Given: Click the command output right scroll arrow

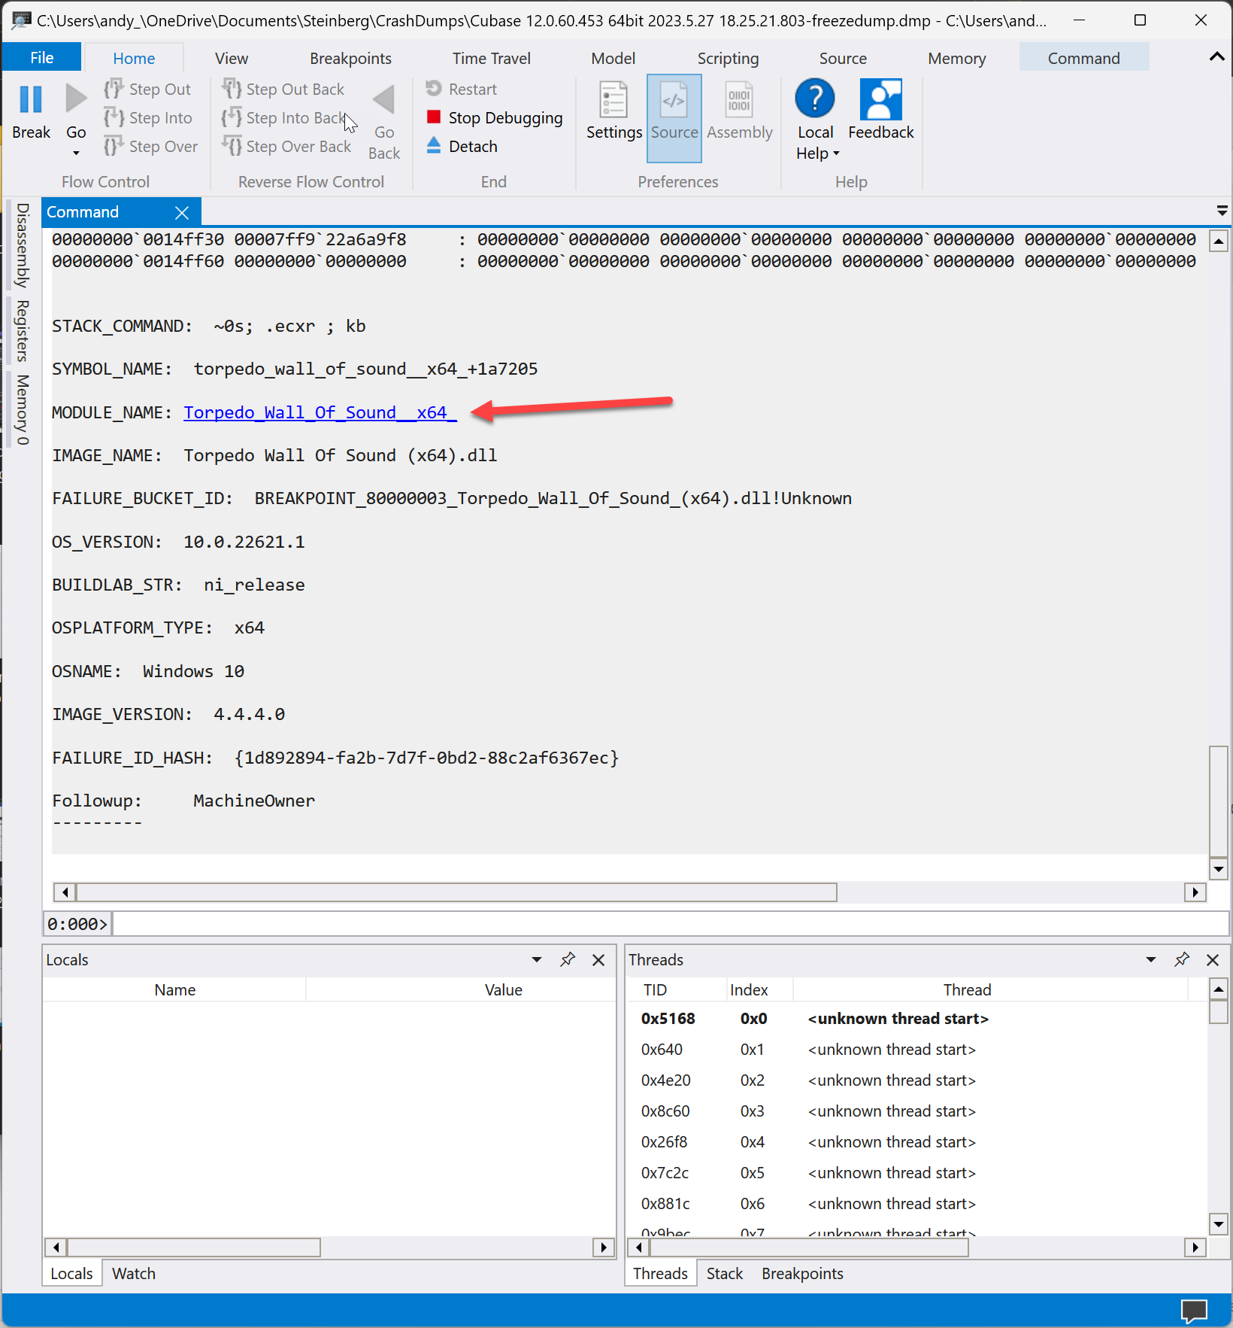Looking at the screenshot, I should (1195, 892).
